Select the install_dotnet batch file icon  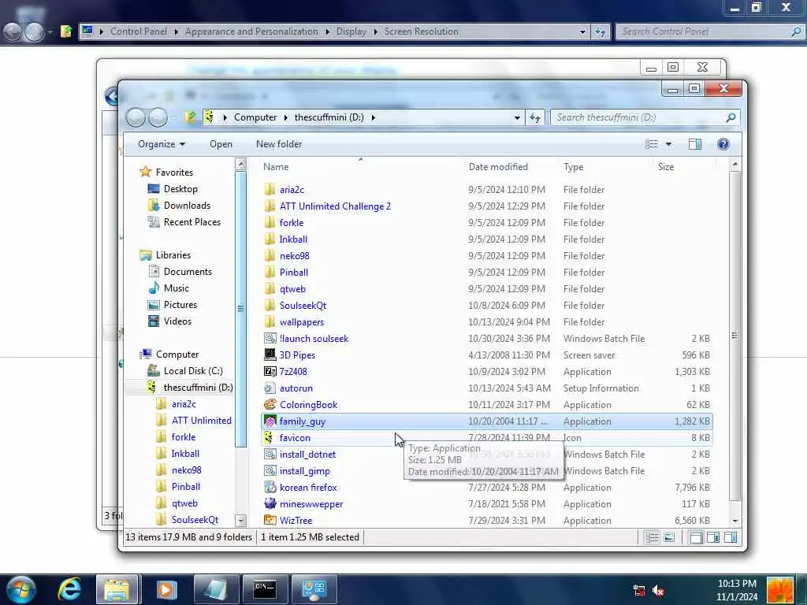(x=270, y=455)
